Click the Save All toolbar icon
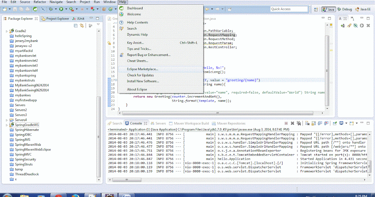375x197 pixels. (22, 9)
